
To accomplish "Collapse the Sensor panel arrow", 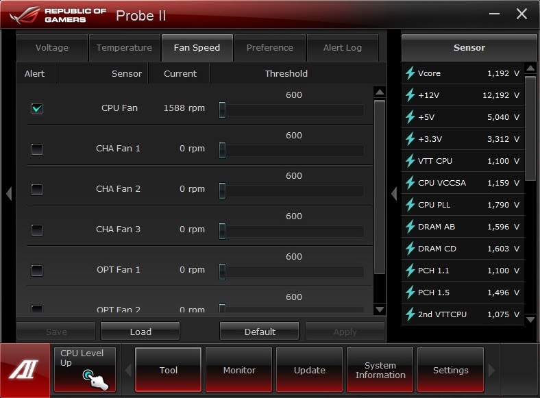I will click(394, 193).
